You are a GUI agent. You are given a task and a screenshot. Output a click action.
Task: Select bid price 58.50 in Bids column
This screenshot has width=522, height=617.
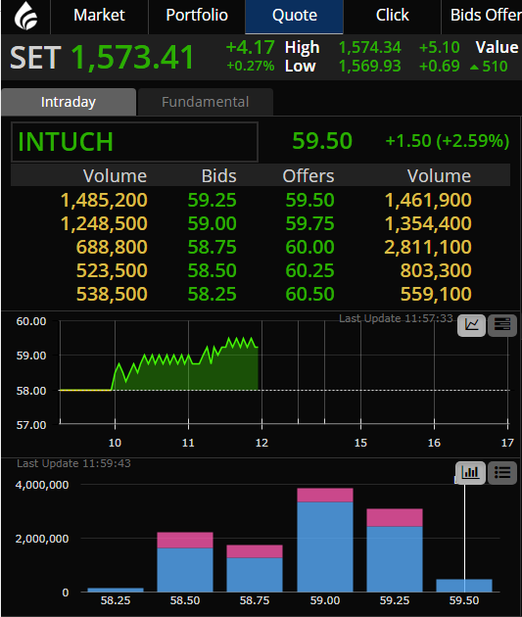coord(212,270)
